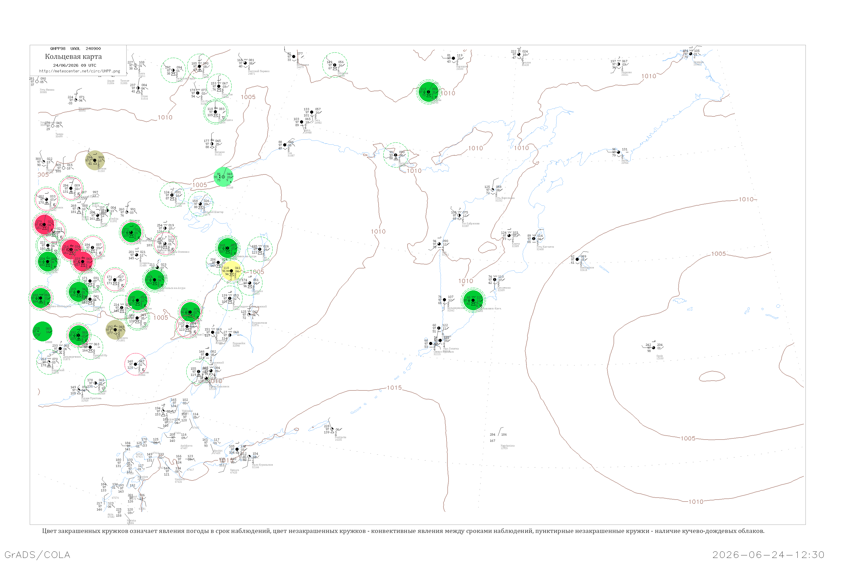Click the 2026-06-24-12:30 timestamp

coord(768,555)
